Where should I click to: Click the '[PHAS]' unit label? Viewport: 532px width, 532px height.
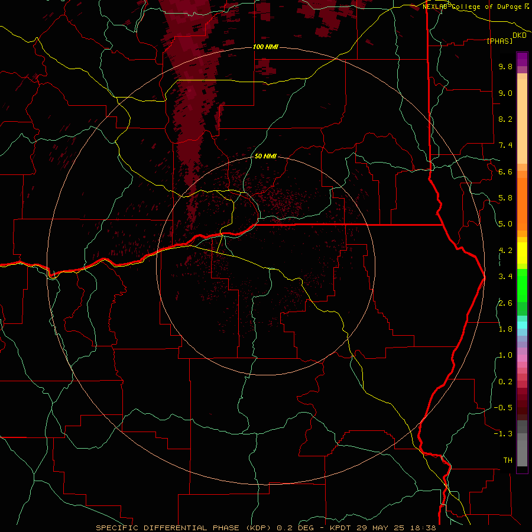click(x=499, y=41)
